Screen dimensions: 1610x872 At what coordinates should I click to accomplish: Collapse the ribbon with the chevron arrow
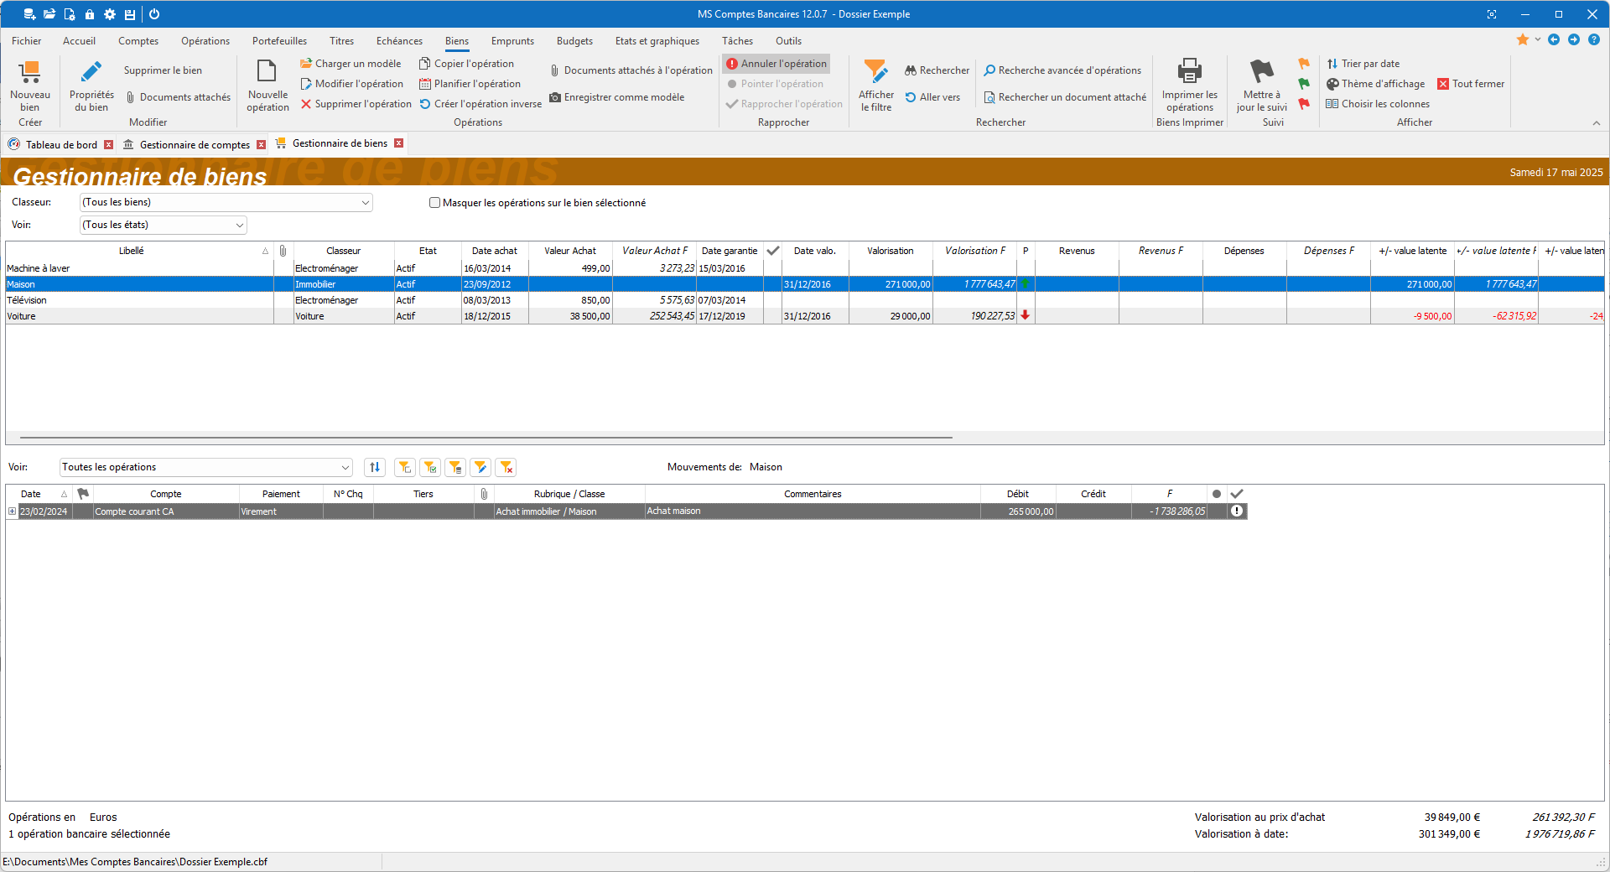[x=1596, y=123]
